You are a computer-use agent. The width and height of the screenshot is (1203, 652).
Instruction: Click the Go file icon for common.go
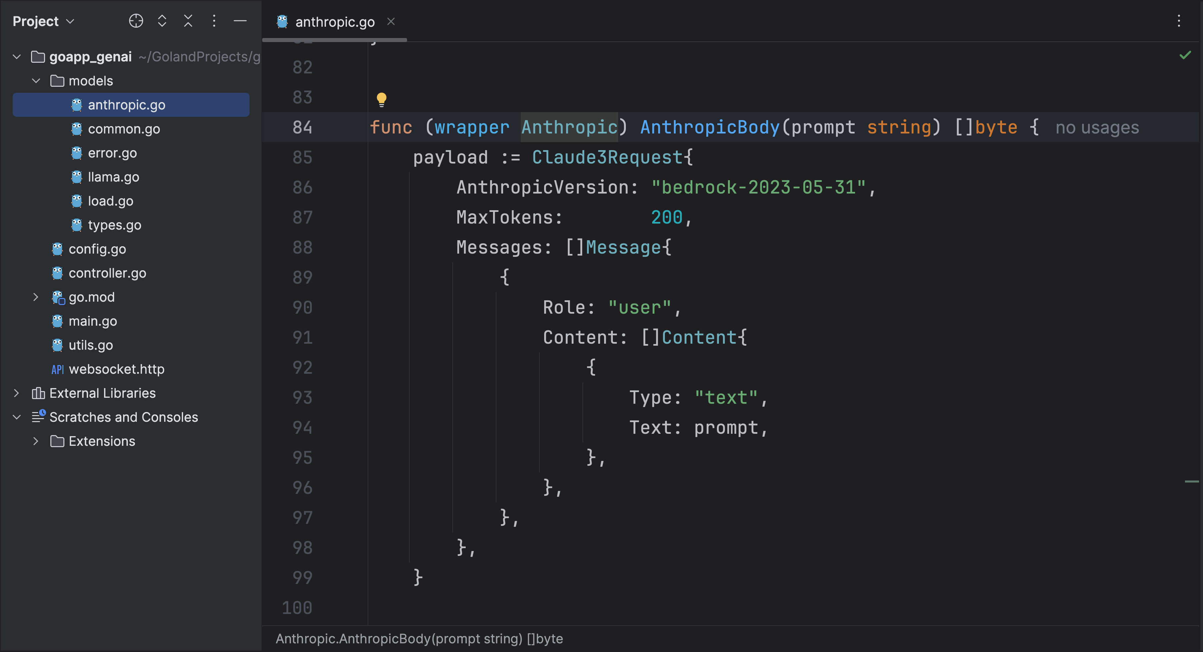(77, 128)
